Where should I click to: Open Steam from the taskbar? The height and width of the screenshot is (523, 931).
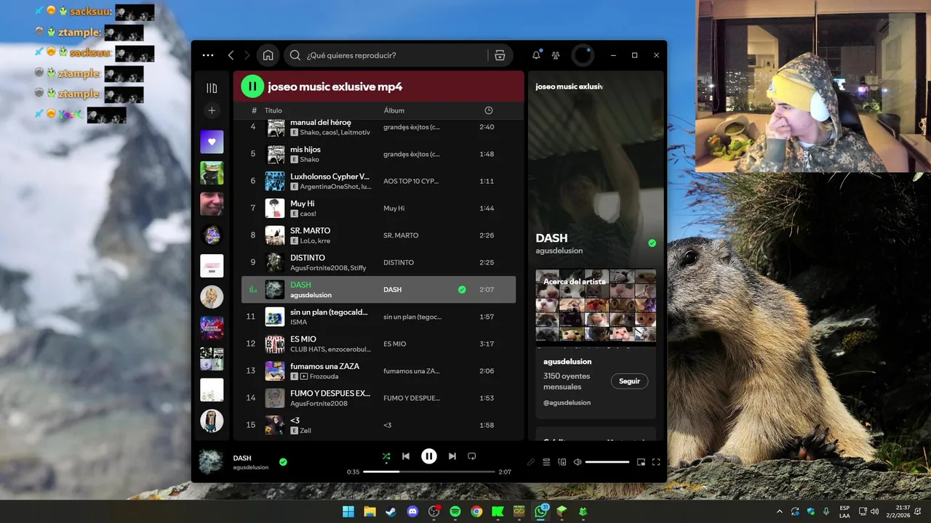tap(391, 511)
